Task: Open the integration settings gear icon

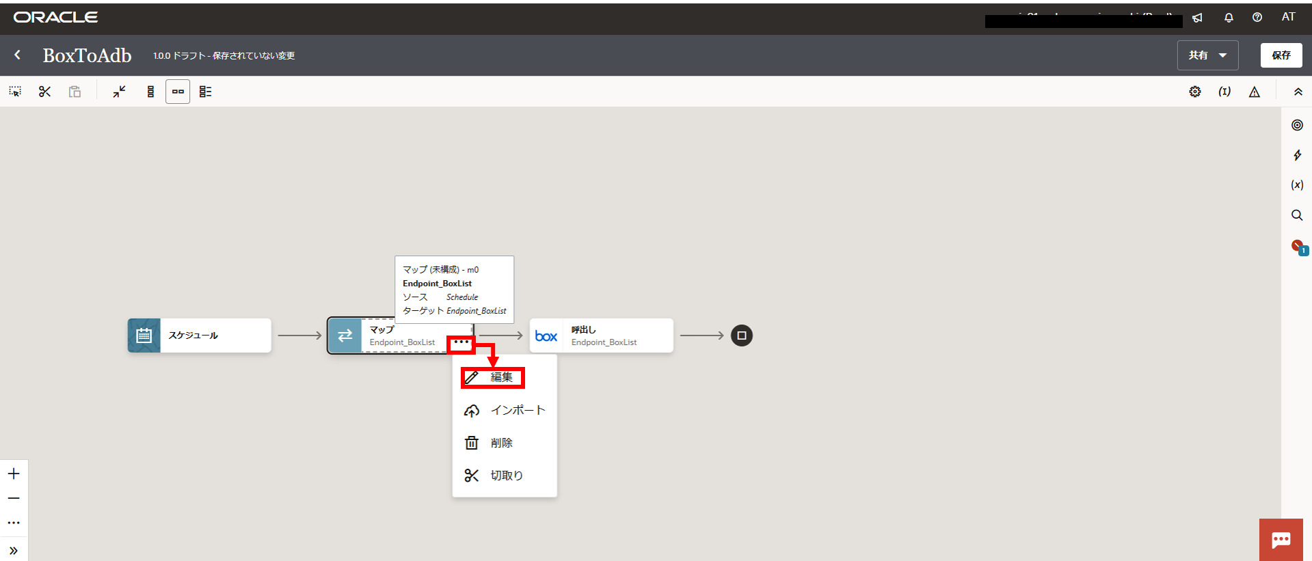Action: pos(1195,92)
